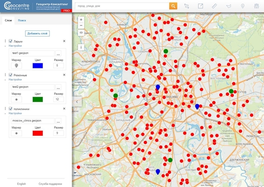
Task: Remove the Рюмочные layer with X
Action: pyautogui.click(x=64, y=75)
